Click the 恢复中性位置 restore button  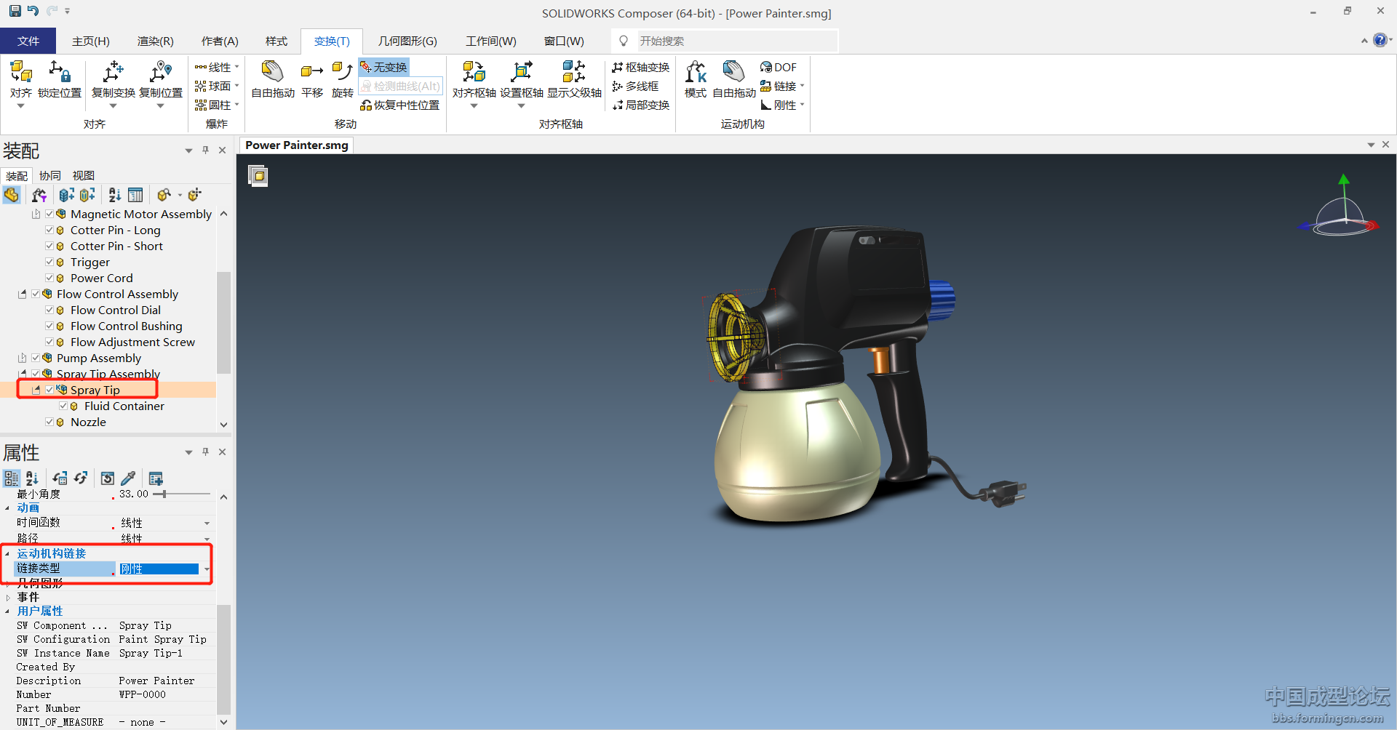[x=399, y=105]
